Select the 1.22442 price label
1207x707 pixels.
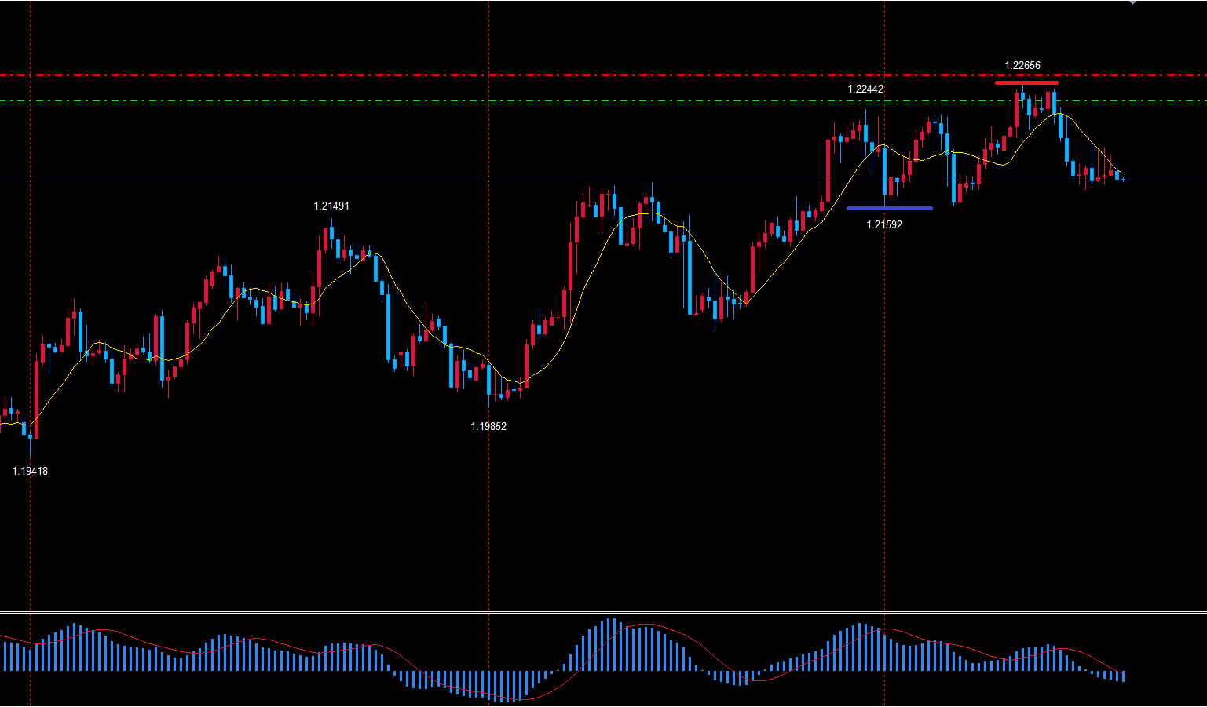(x=865, y=89)
